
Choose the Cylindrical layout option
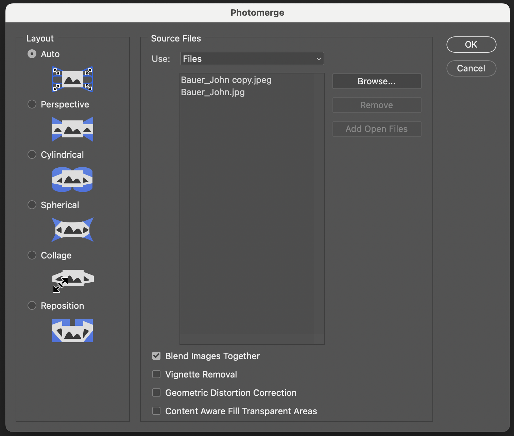(32, 155)
